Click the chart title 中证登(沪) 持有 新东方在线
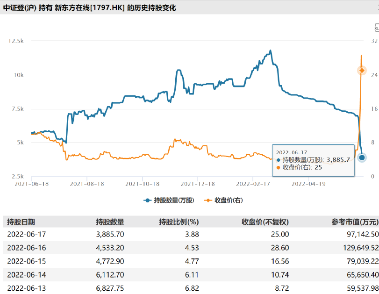The image size is (379, 294). click(x=89, y=8)
